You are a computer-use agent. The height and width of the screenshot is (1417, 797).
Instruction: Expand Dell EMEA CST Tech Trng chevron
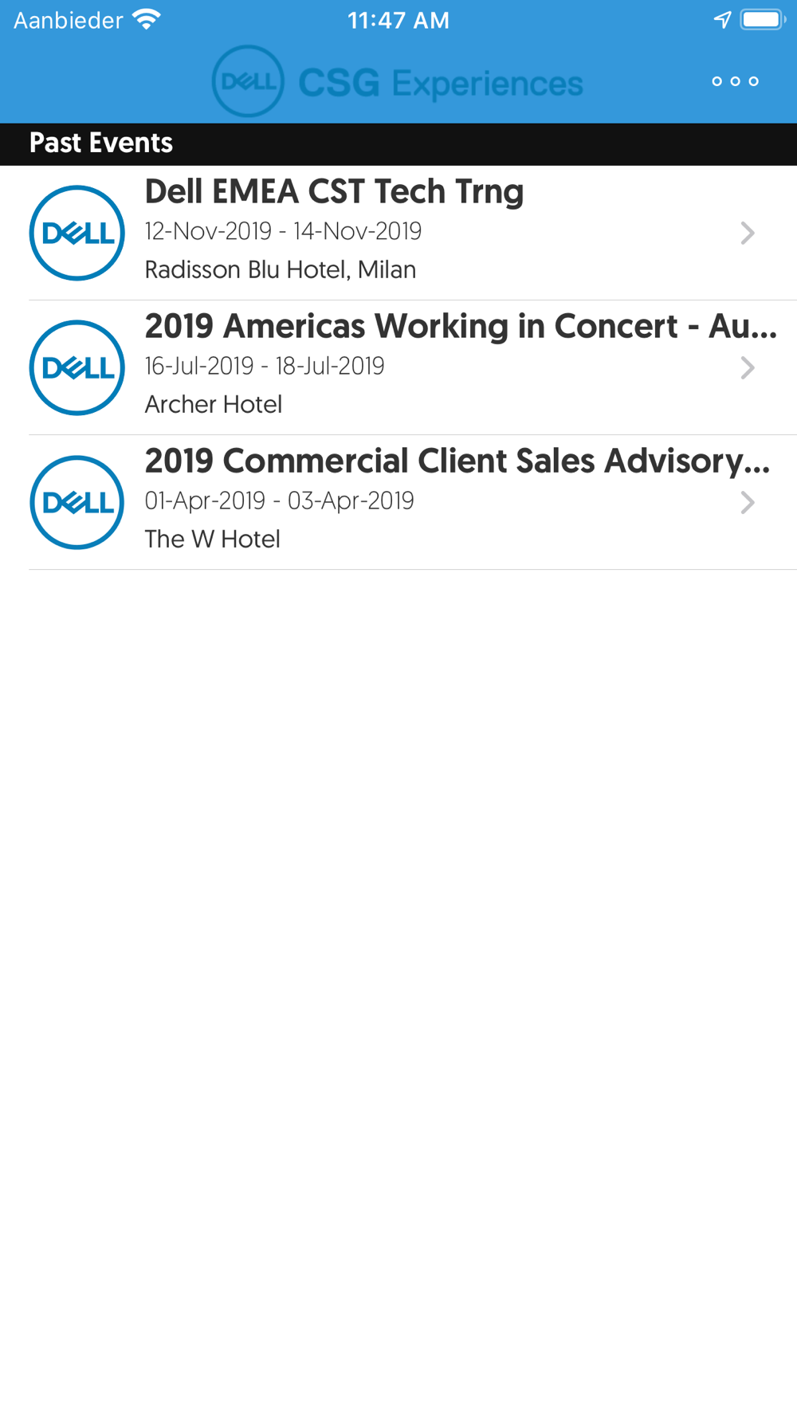tap(747, 233)
